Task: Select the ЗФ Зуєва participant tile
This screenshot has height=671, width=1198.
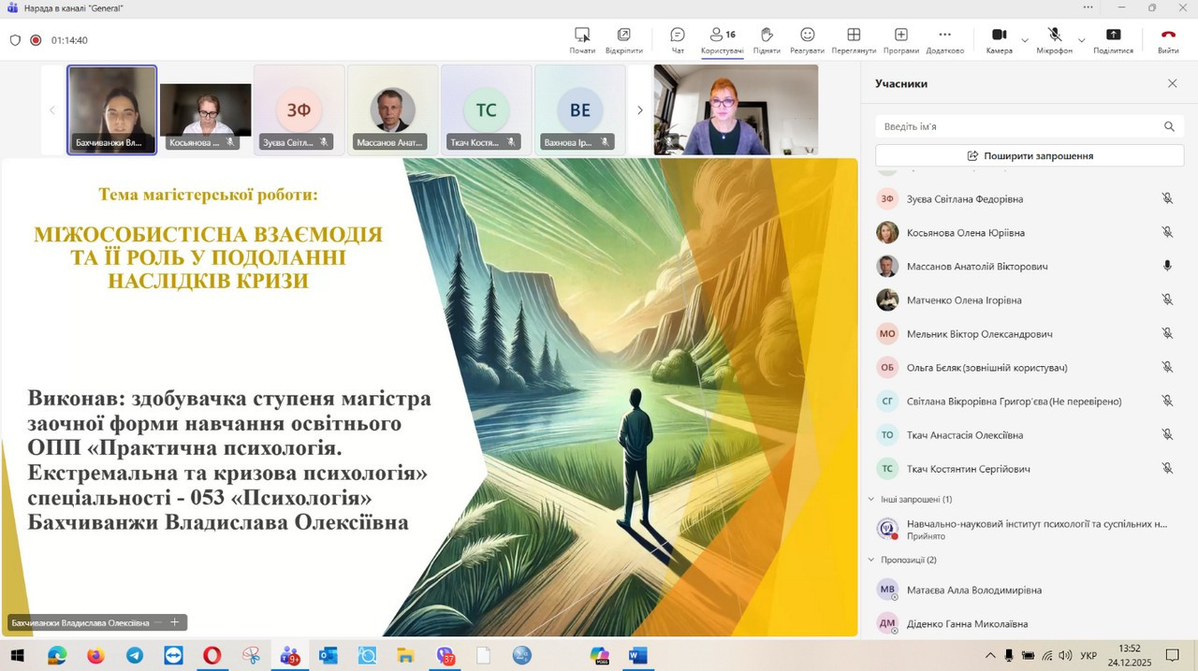Action: [x=299, y=109]
